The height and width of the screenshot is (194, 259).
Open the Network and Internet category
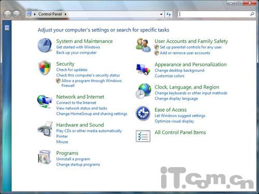[80, 97]
